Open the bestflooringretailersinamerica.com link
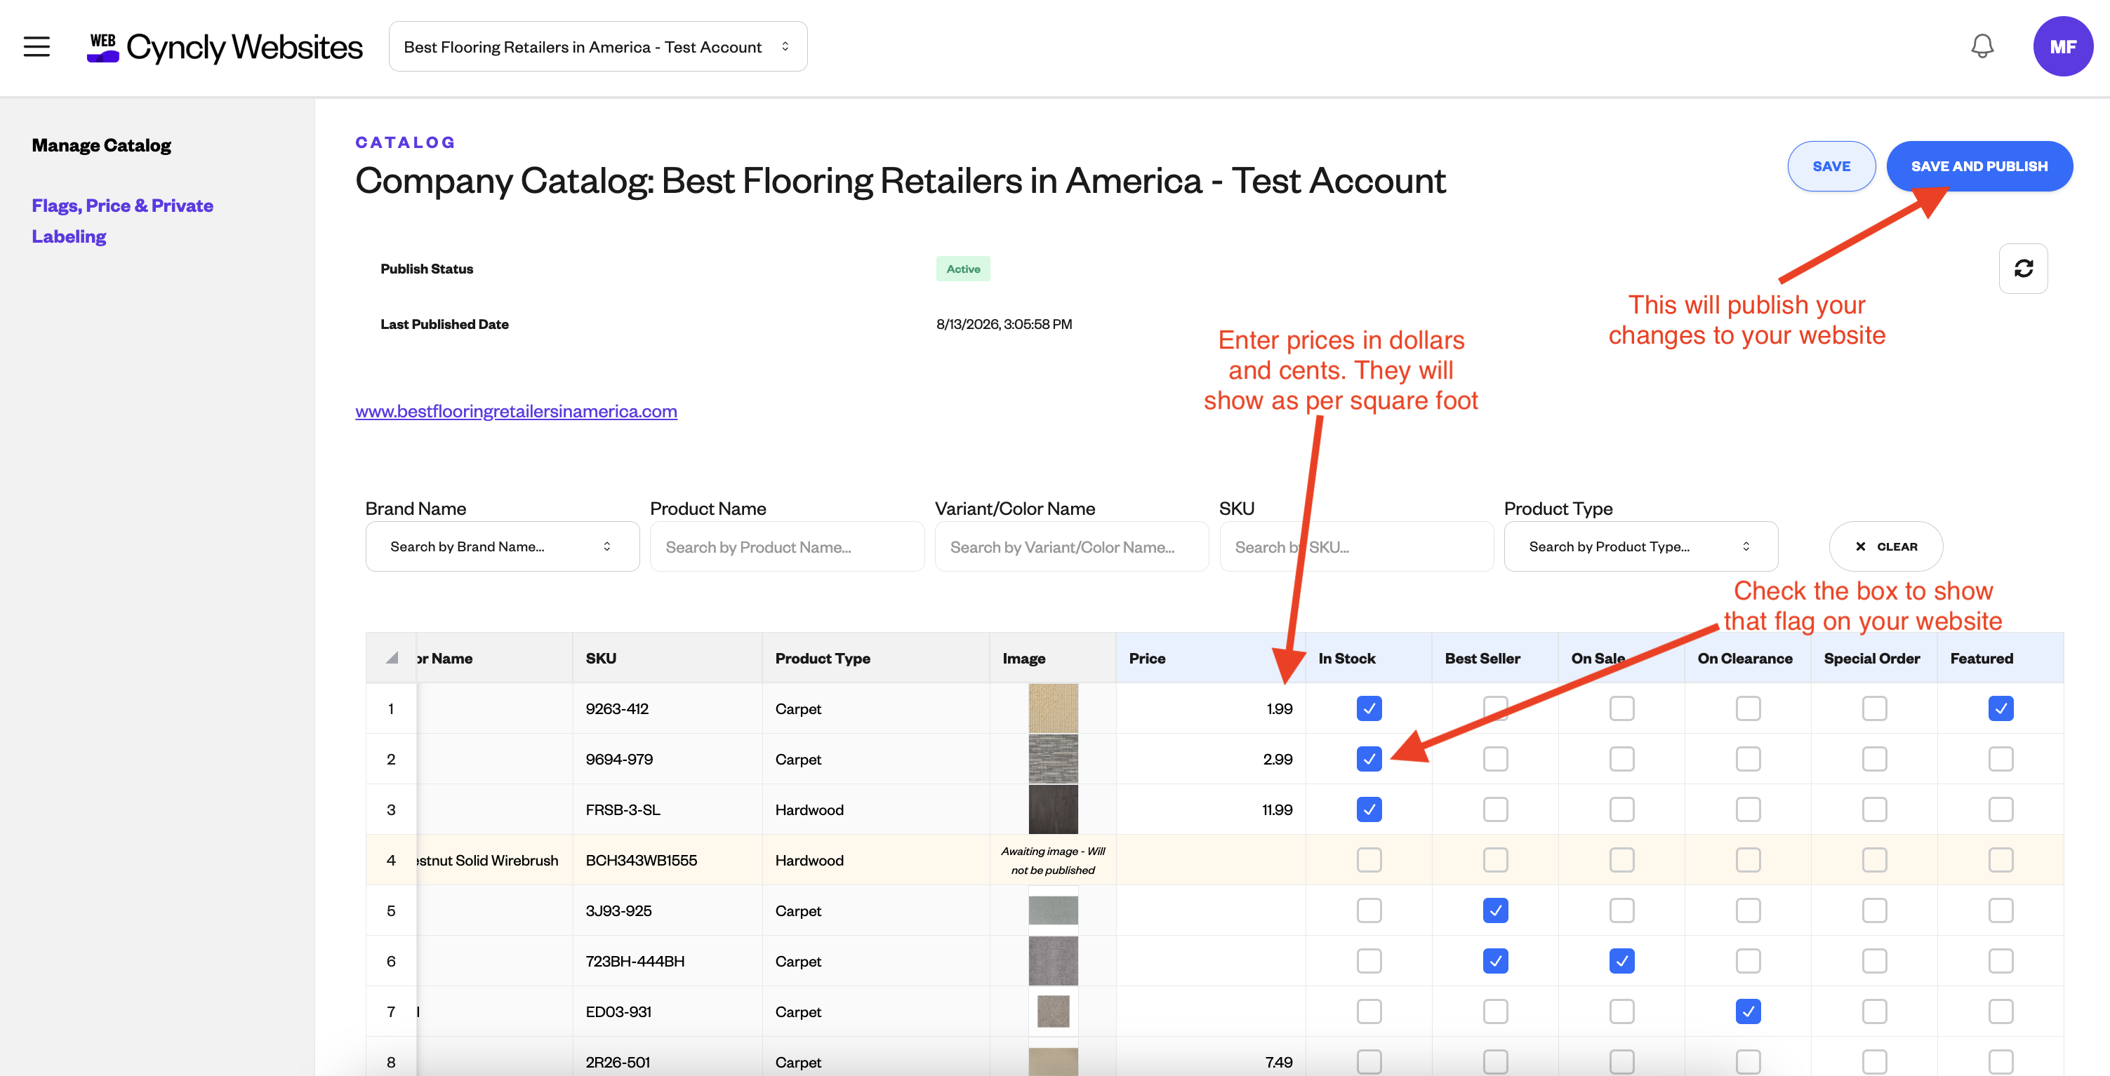This screenshot has height=1076, width=2110. [516, 411]
